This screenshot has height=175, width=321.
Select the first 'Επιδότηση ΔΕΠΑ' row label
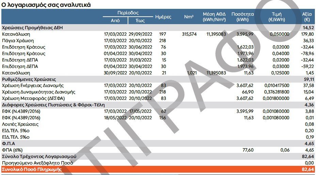click(x=20, y=60)
